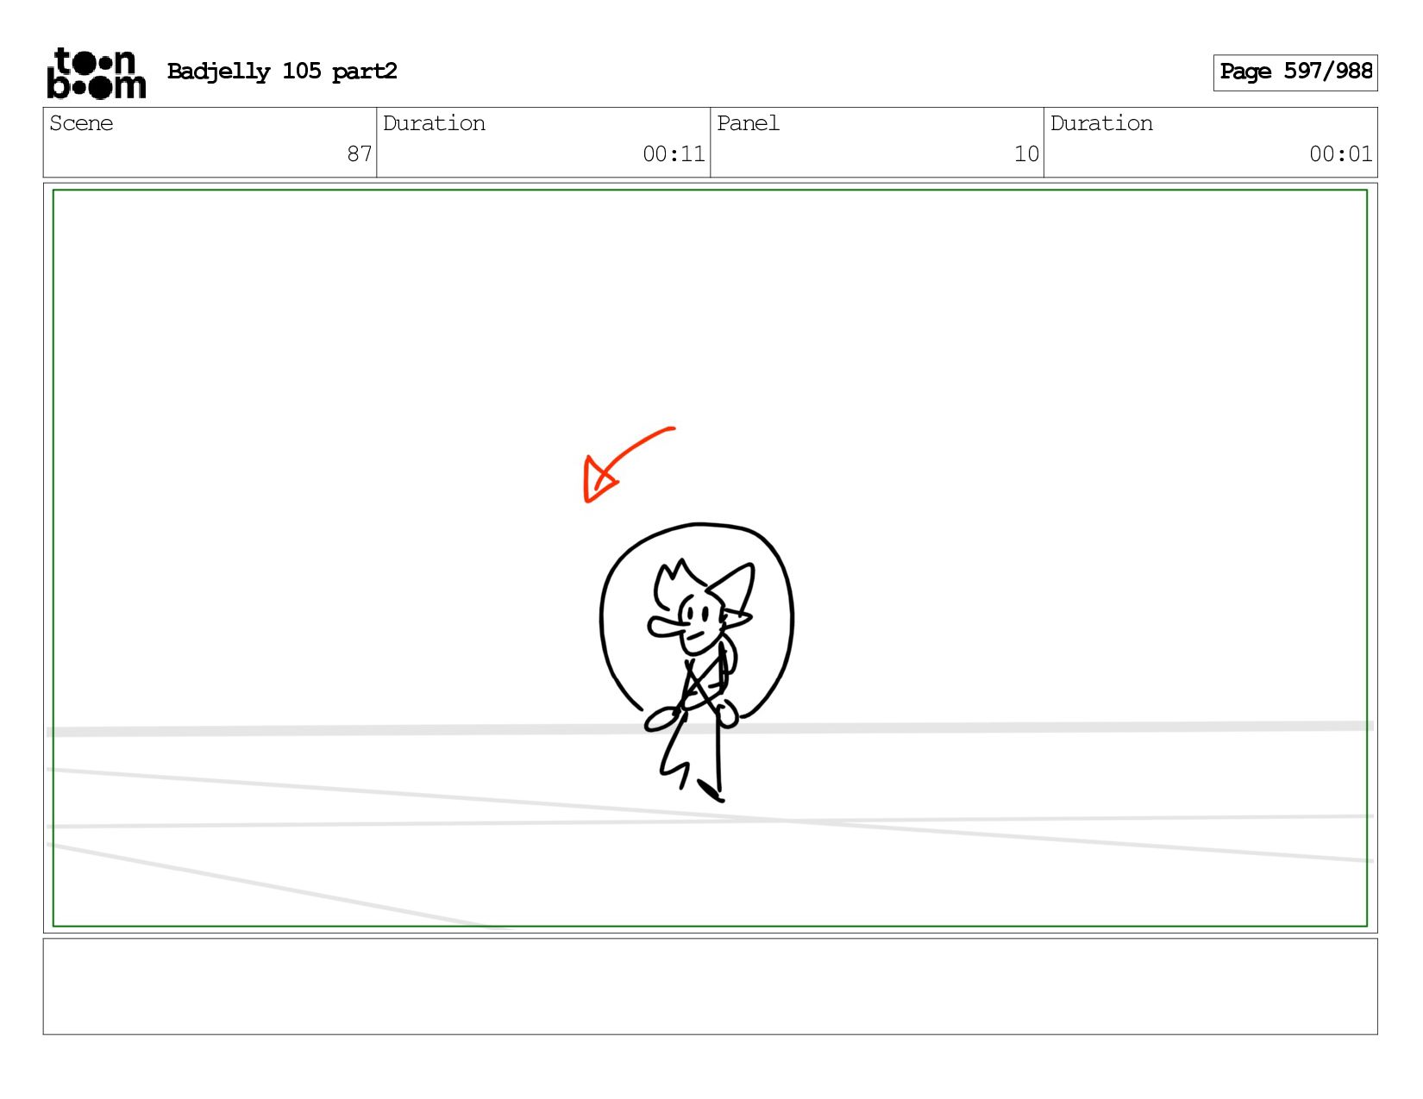Screen dimensions: 1423x1099
Task: Click the Toon Boom logo
Action: [x=96, y=73]
